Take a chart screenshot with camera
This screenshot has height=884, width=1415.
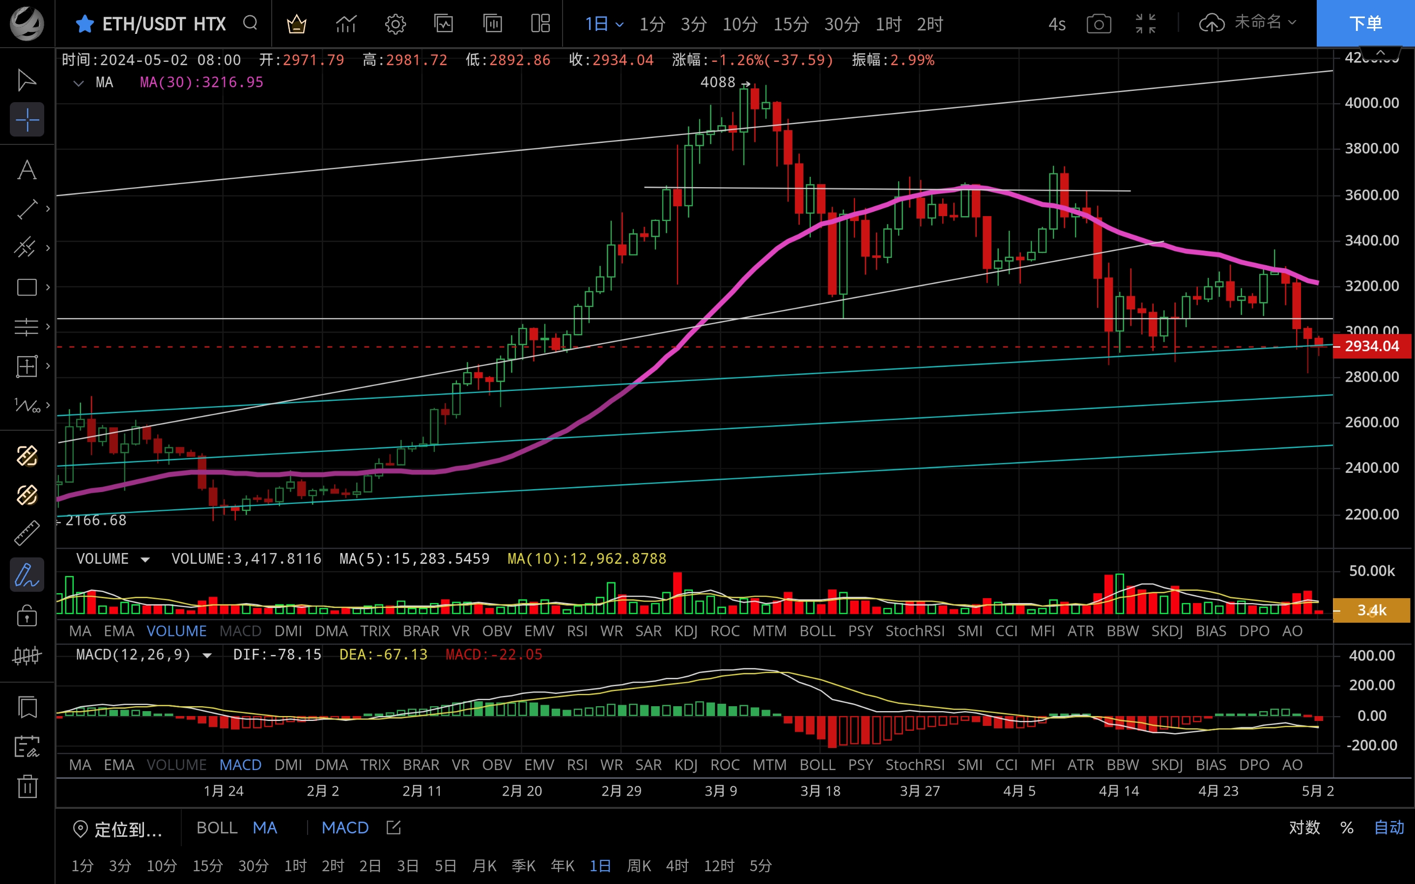(x=1099, y=24)
